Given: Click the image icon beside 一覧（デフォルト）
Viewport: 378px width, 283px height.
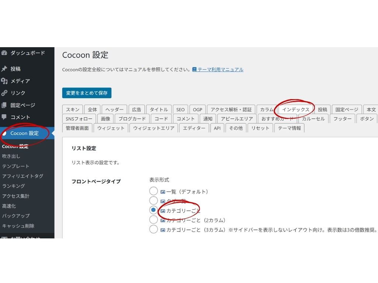Looking at the screenshot, I should 163,191.
